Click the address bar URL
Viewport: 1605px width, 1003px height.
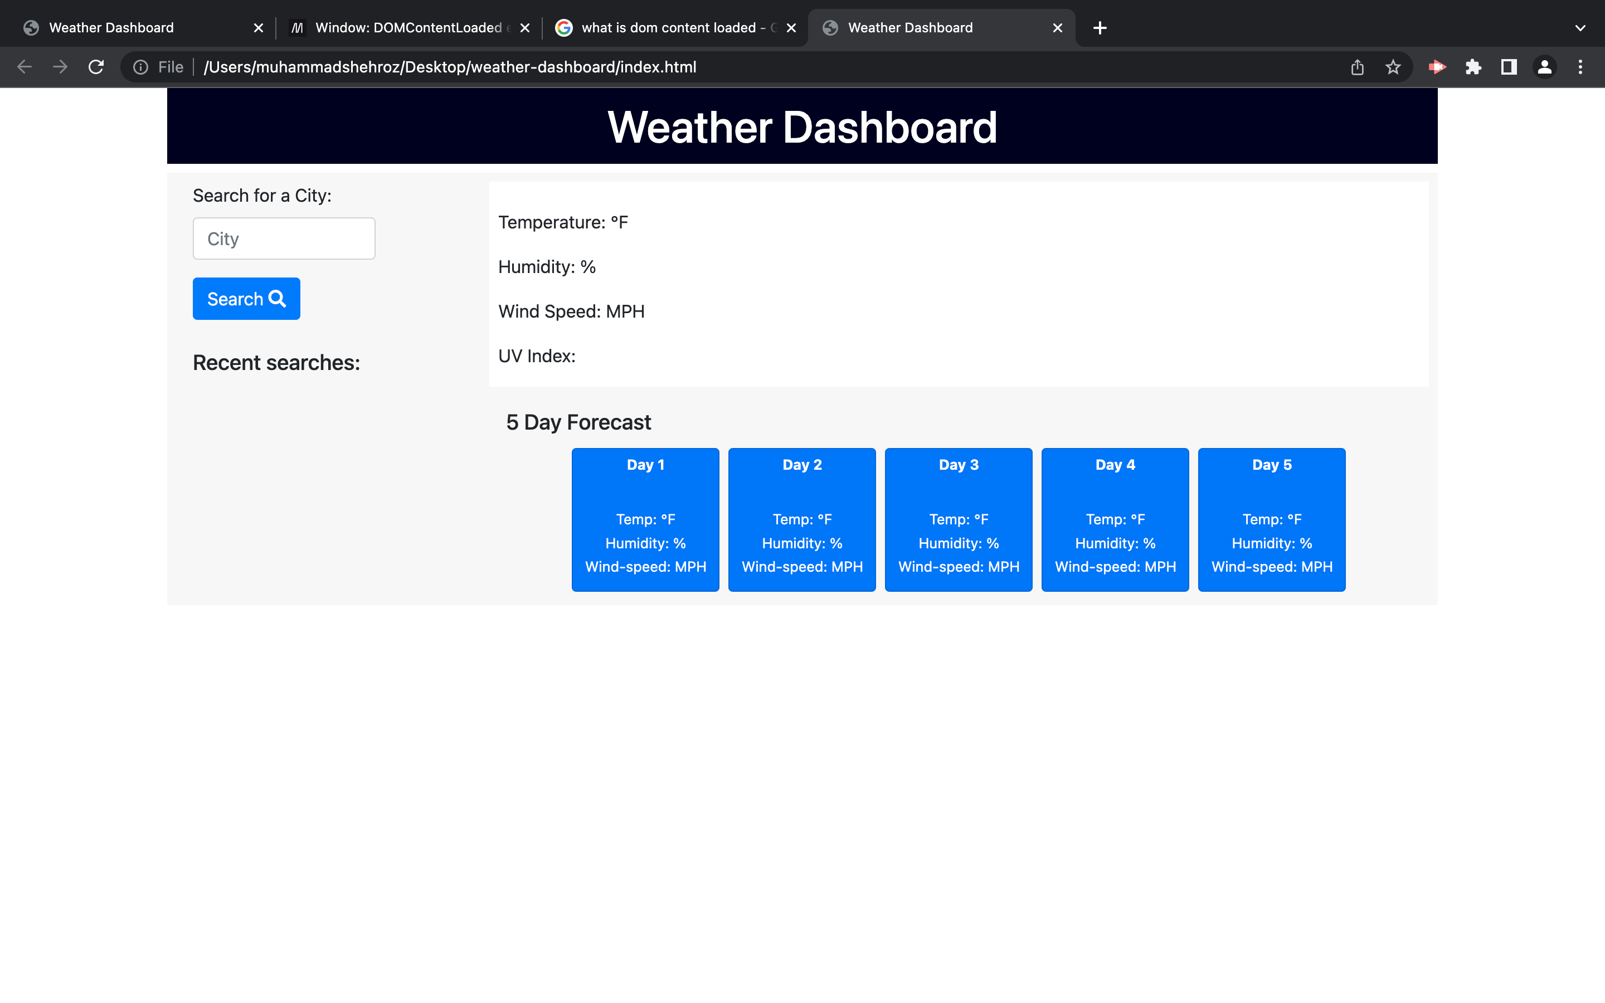click(x=450, y=67)
